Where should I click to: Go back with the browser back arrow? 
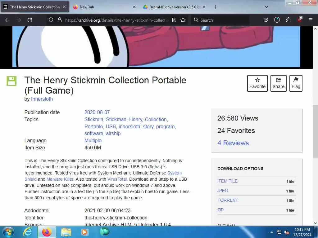7,20
